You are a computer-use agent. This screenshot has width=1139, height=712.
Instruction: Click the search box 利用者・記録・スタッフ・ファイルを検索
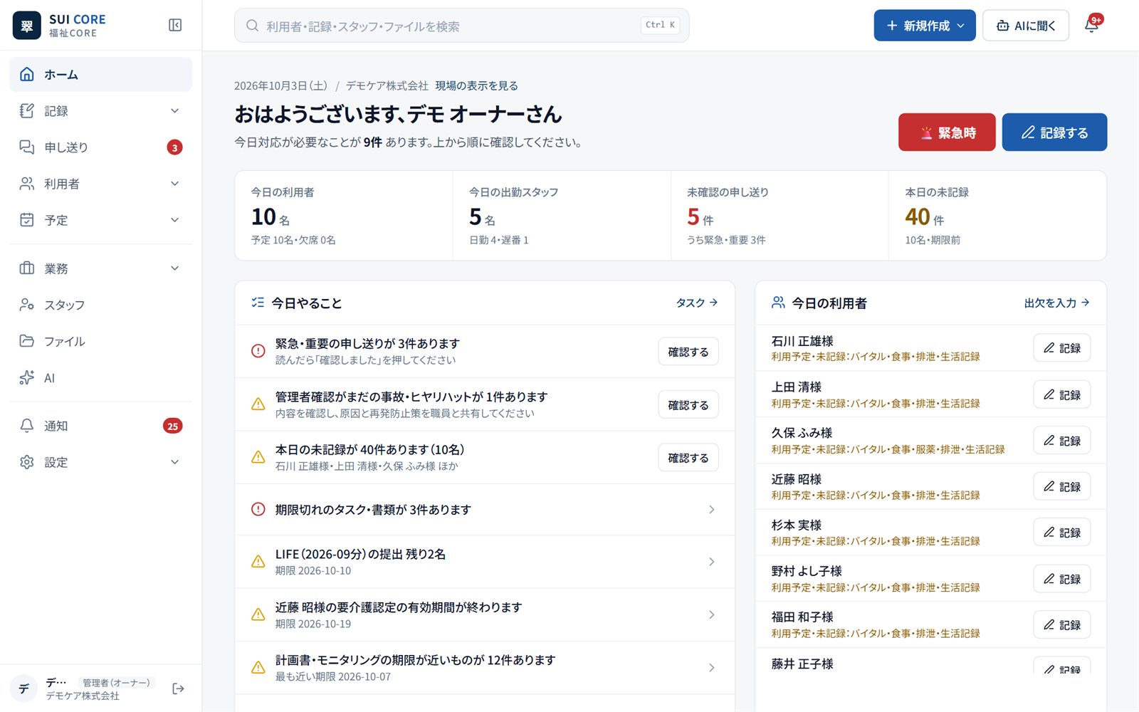pyautogui.click(x=461, y=26)
